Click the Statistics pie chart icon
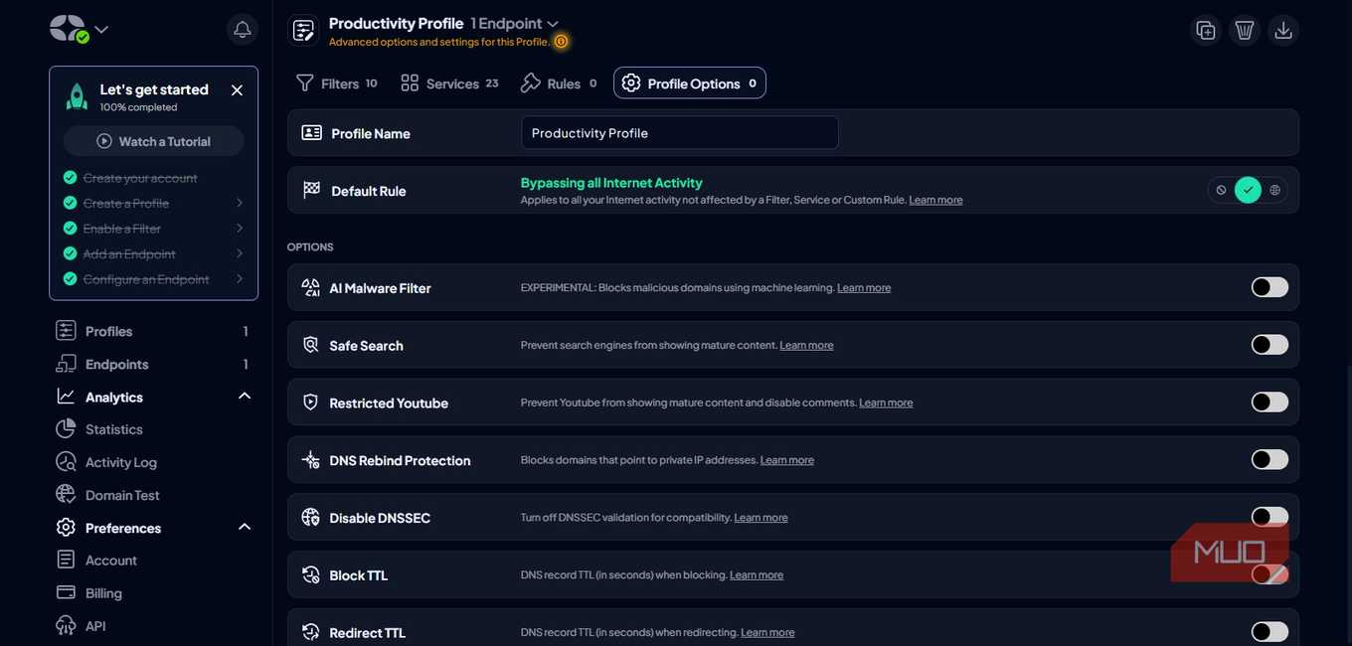Viewport: 1352px width, 646px height. click(x=66, y=428)
